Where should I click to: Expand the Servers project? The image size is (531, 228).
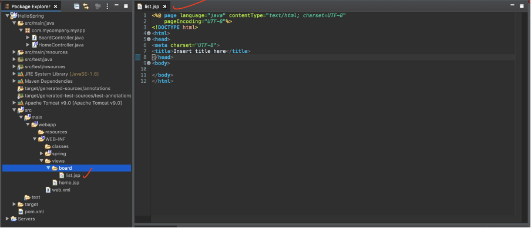point(8,219)
